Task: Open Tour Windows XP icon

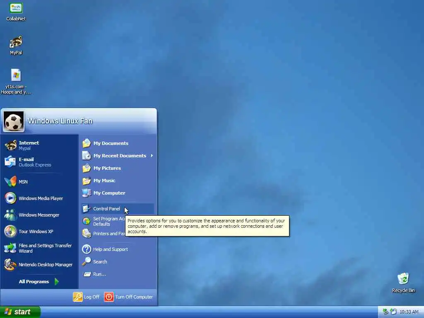Action: [x=10, y=231]
